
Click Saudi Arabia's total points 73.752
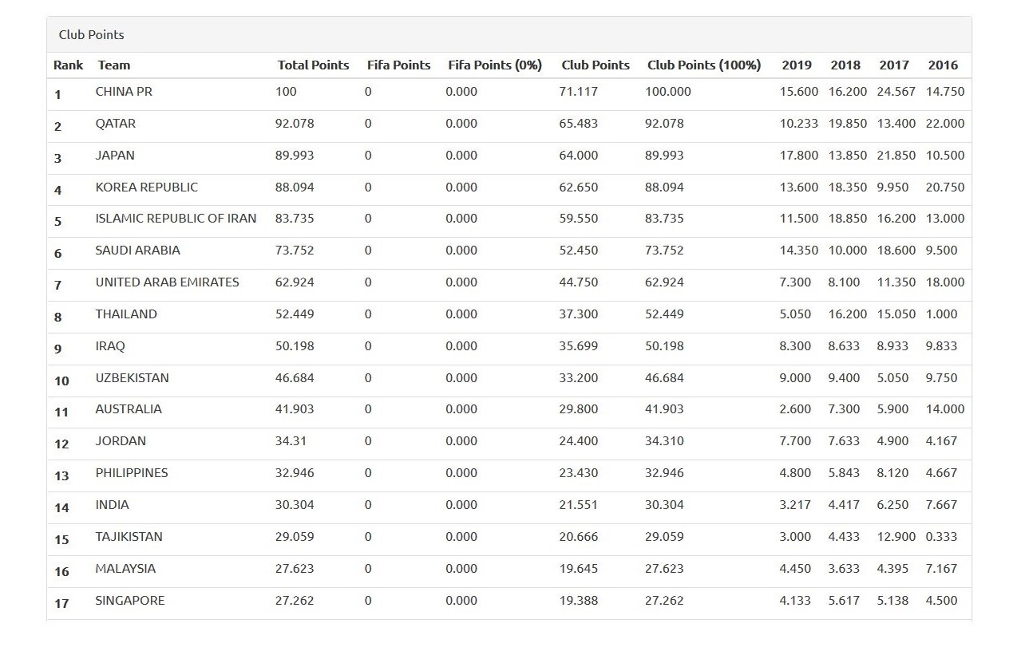tap(295, 251)
